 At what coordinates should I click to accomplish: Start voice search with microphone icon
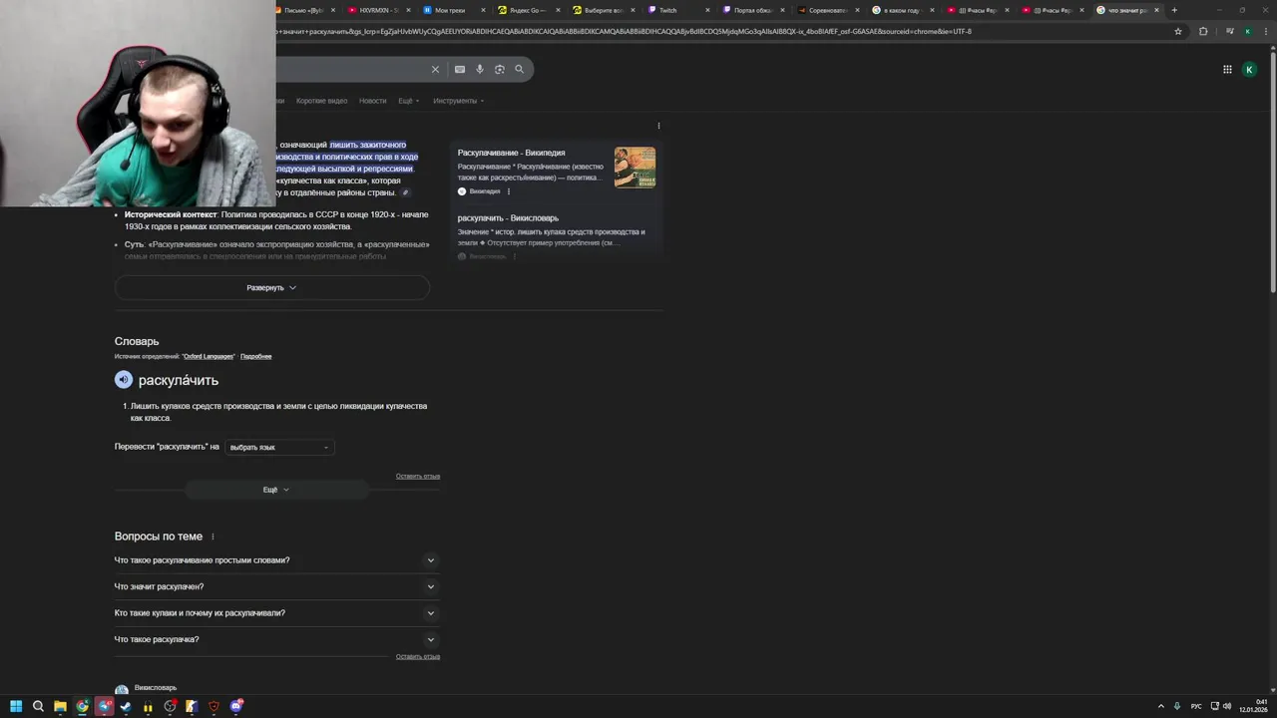click(x=480, y=69)
